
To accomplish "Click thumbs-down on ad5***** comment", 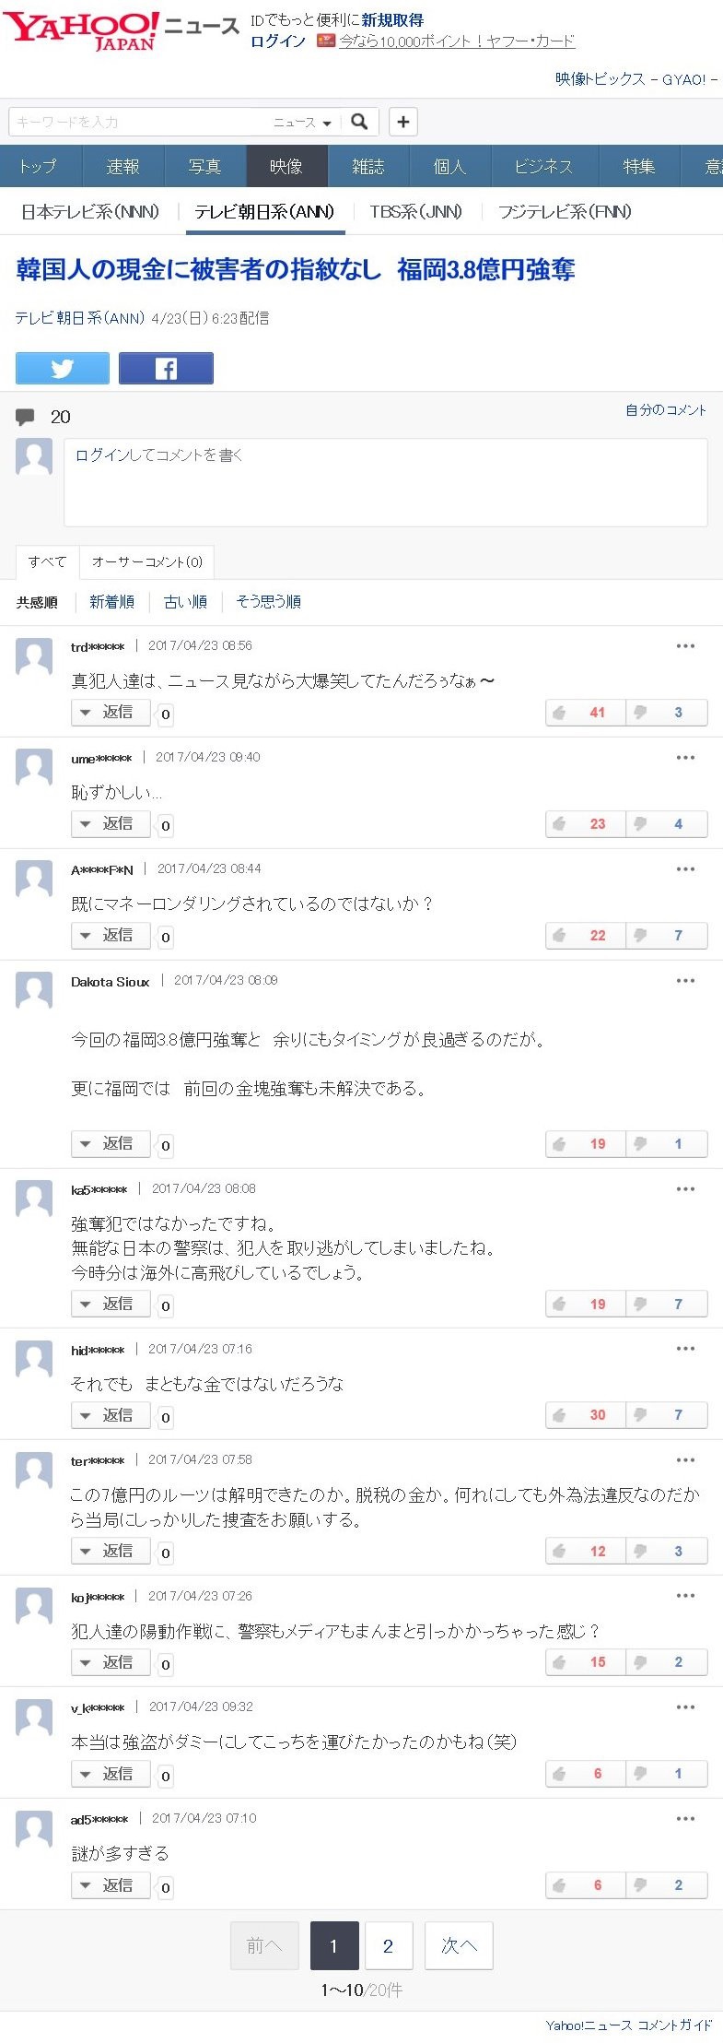I will 666,1885.
